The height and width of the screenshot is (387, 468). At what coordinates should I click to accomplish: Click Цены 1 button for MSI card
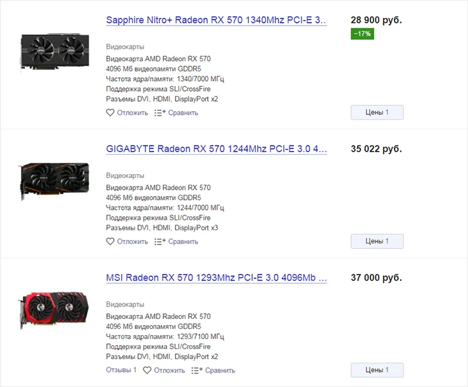[377, 370]
